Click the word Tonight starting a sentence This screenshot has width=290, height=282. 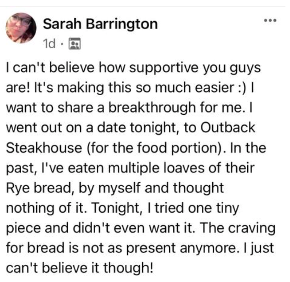(x=116, y=208)
